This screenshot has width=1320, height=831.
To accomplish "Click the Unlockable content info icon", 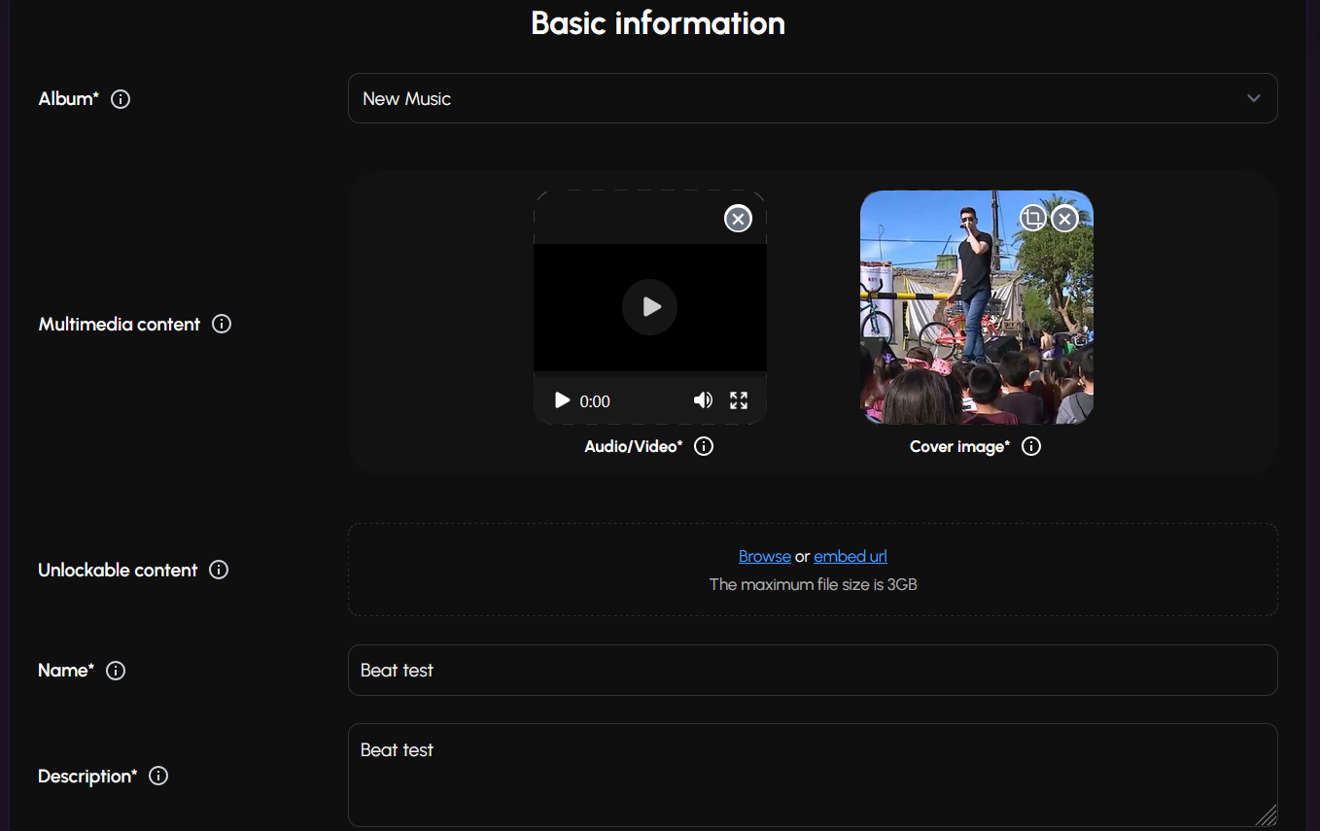I will [219, 570].
